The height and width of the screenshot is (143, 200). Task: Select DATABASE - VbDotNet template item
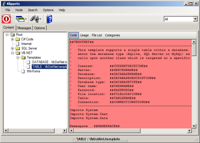[50, 62]
